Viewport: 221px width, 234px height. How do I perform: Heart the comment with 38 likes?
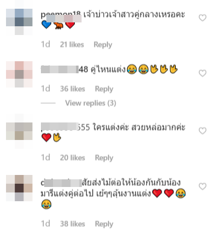pyautogui.click(x=202, y=186)
